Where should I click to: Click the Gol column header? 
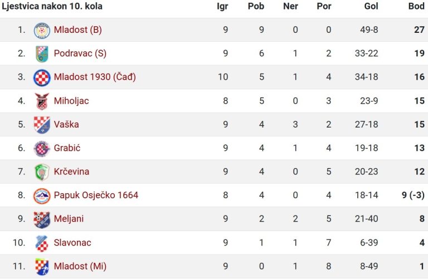371,6
